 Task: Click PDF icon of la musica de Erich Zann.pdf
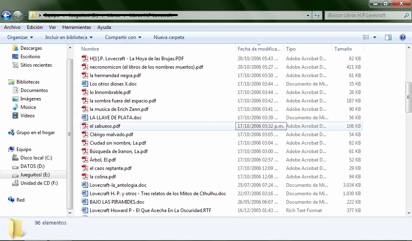pos(84,109)
